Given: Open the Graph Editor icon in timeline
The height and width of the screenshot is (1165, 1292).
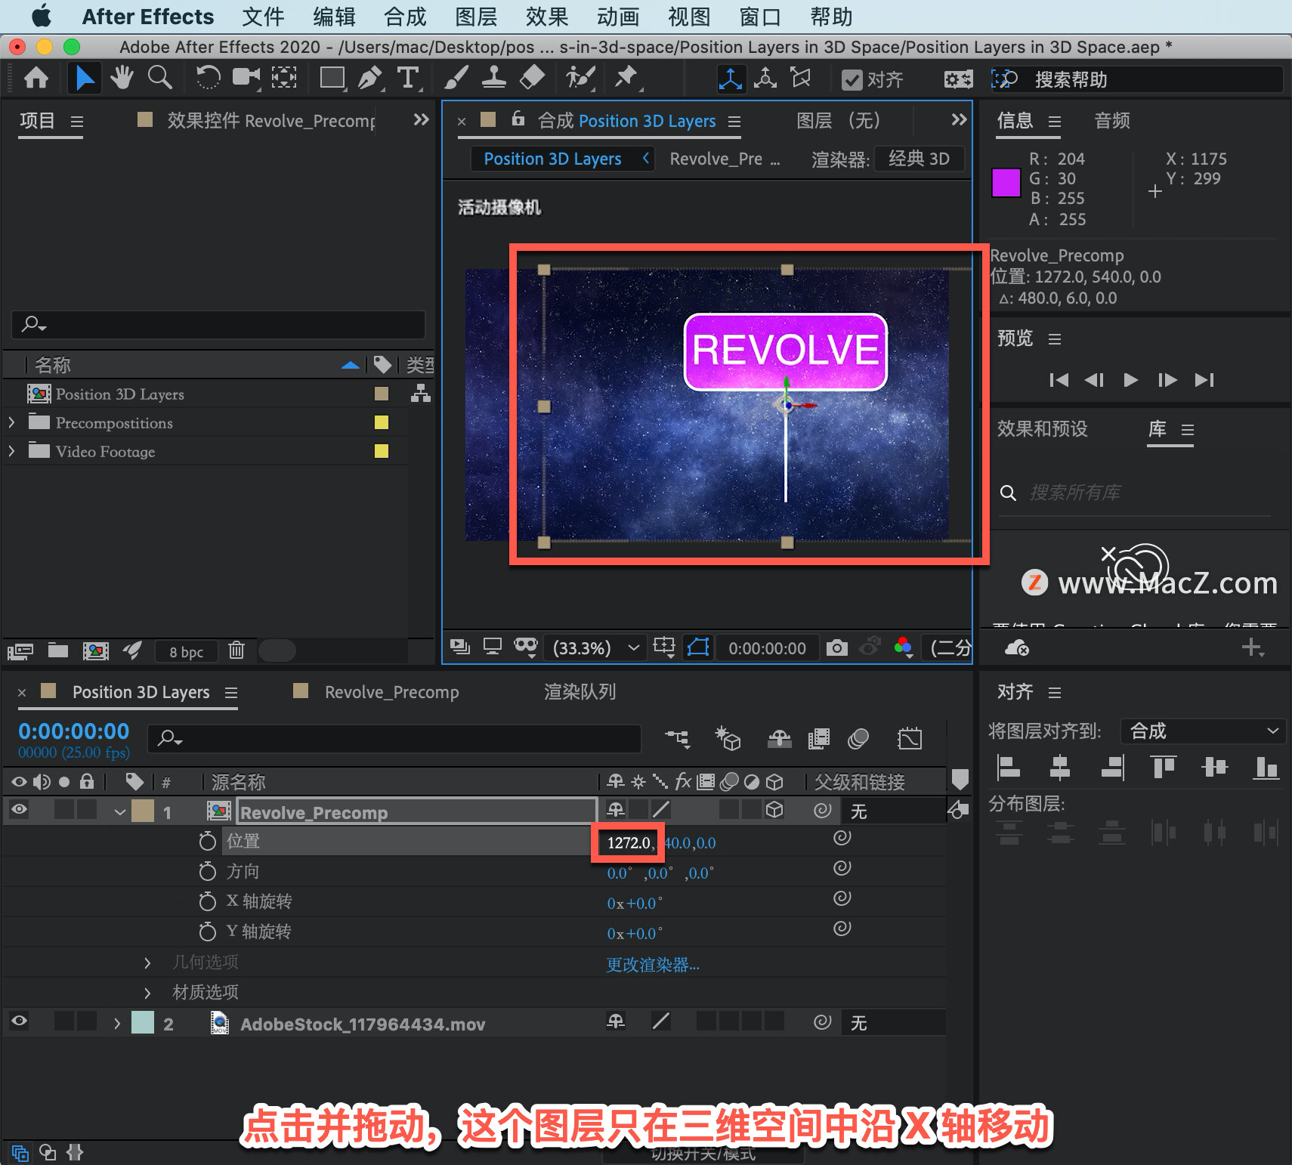Looking at the screenshot, I should [910, 738].
